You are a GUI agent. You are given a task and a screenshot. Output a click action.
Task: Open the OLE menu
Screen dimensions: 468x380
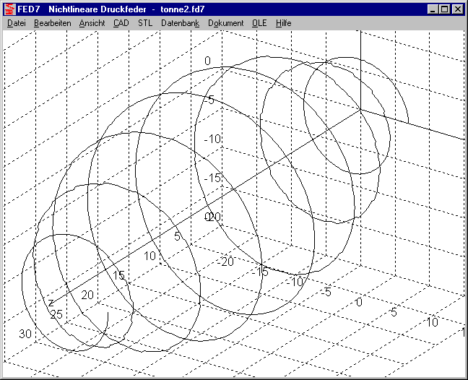click(x=259, y=23)
